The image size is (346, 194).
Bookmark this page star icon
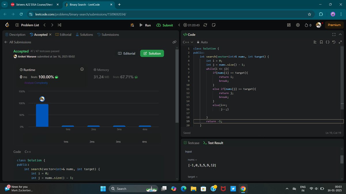[x=309, y=14]
